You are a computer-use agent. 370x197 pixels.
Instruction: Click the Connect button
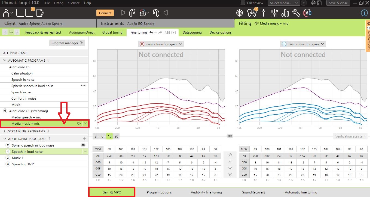point(105,13)
